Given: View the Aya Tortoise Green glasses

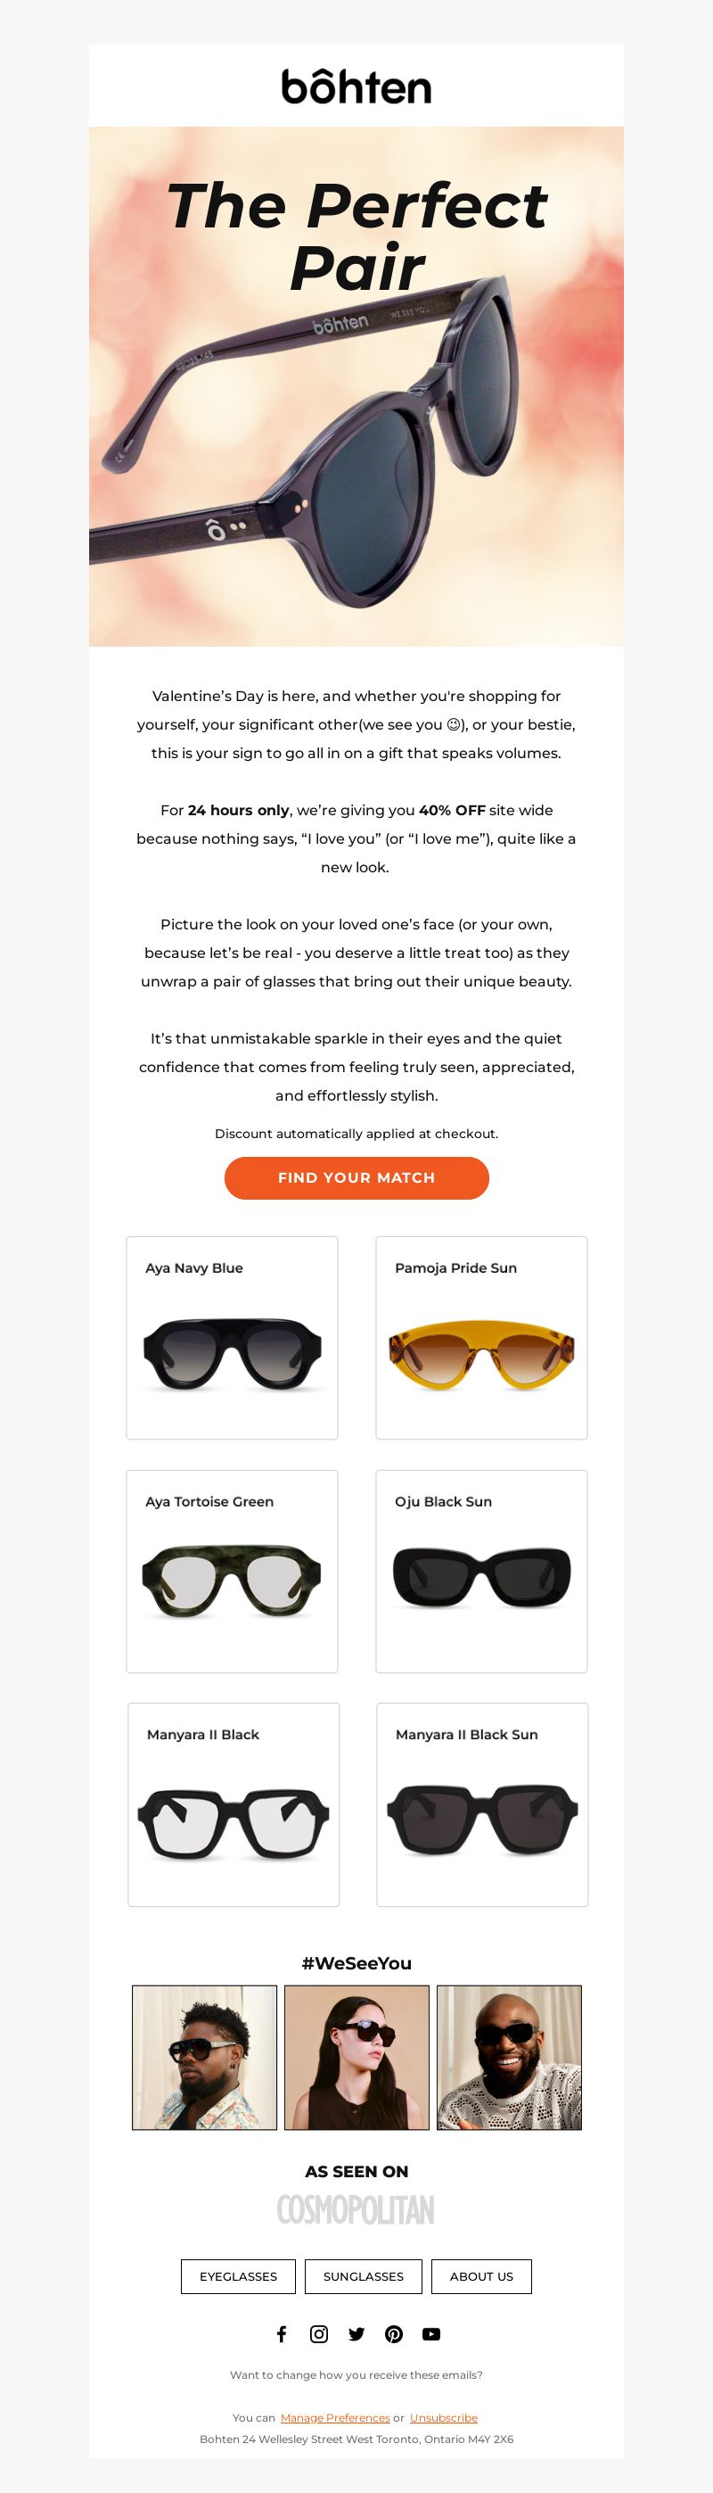Looking at the screenshot, I should pyautogui.click(x=233, y=1572).
